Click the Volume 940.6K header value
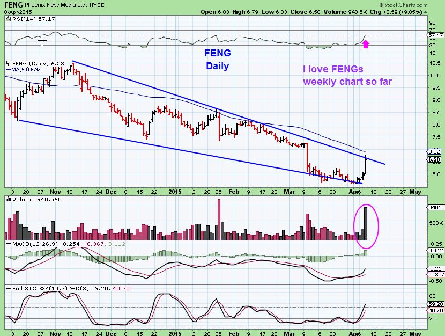The width and height of the screenshot is (445, 336). 344,12
